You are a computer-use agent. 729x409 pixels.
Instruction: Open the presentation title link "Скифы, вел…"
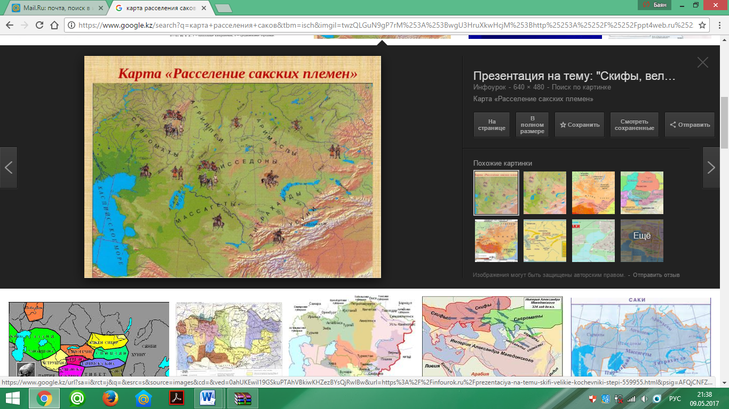click(x=575, y=76)
